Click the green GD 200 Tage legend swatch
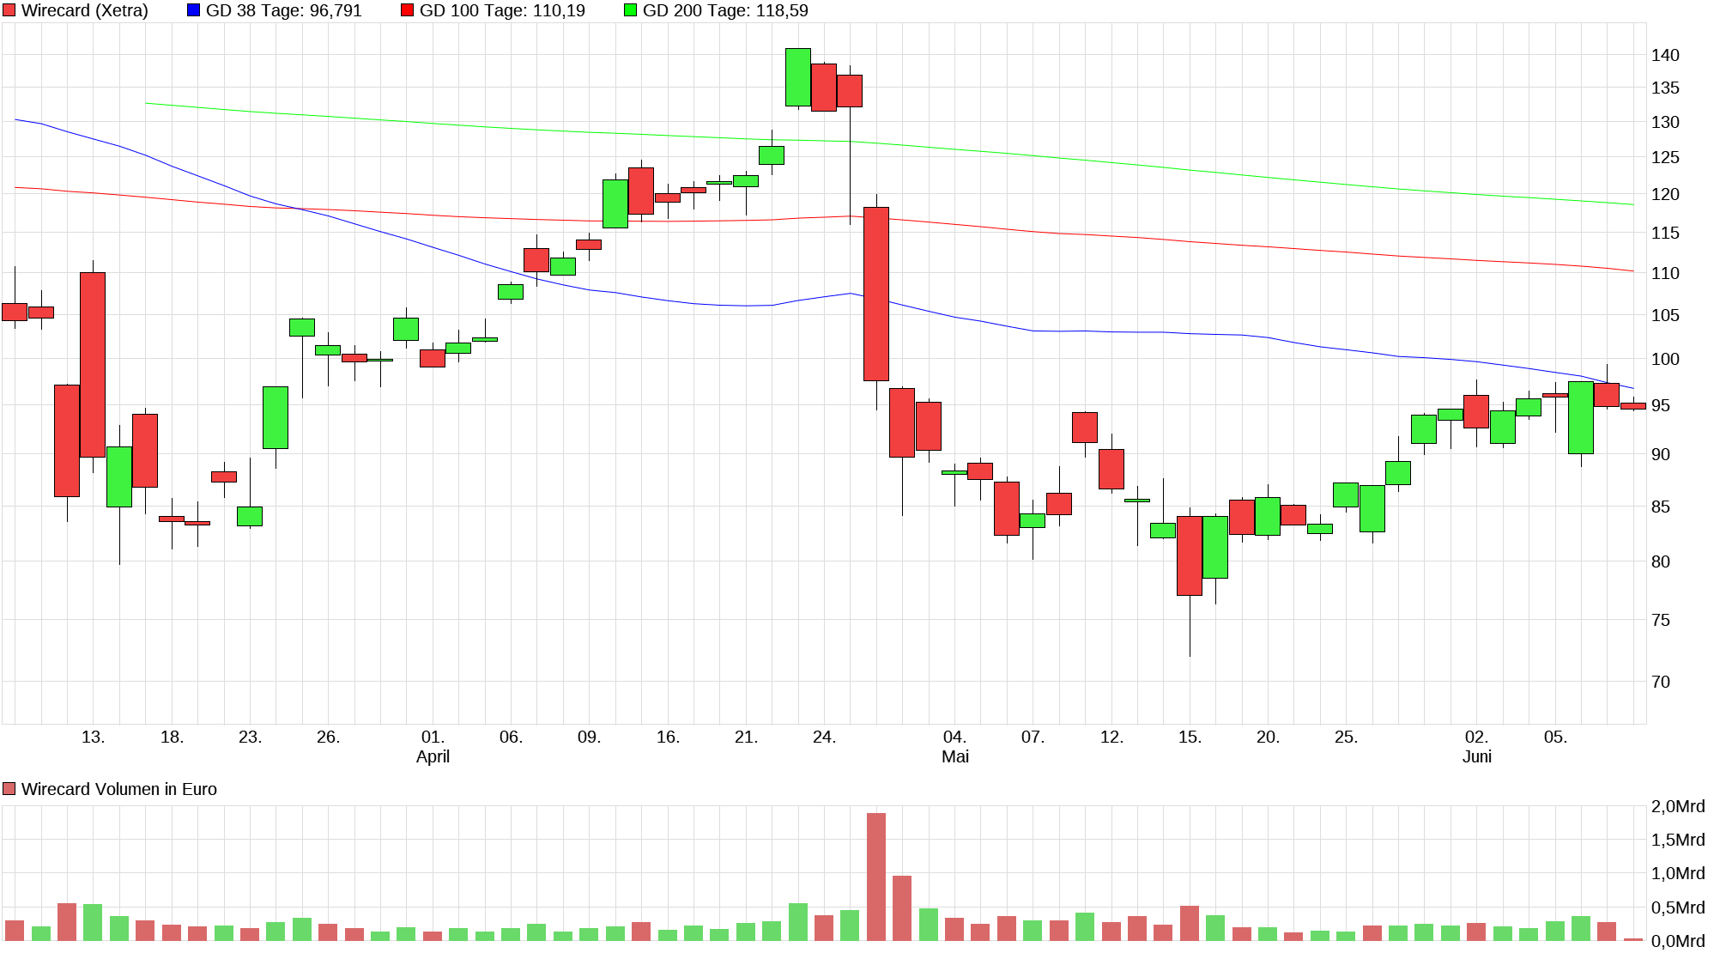This screenshot has width=1714, height=959. (630, 10)
